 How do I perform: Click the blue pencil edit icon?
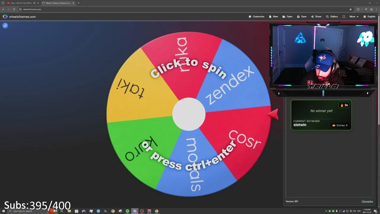(5, 26)
